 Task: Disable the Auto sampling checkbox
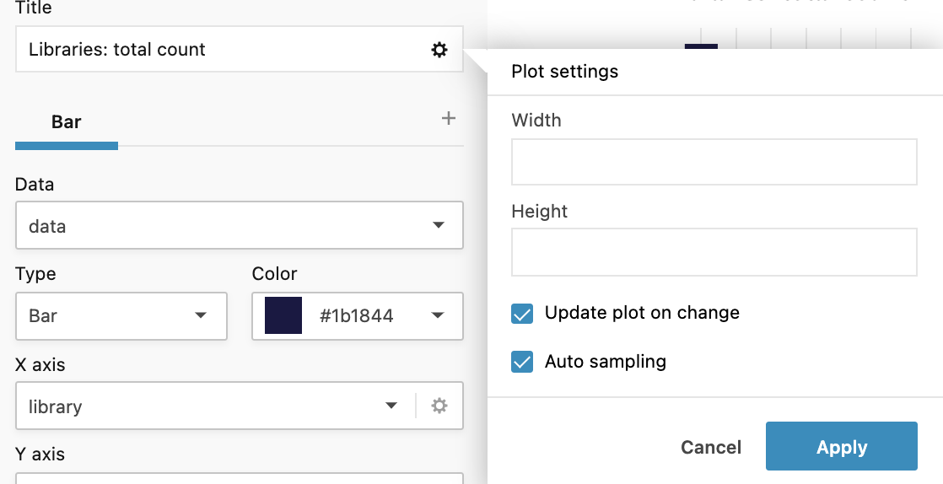tap(522, 363)
